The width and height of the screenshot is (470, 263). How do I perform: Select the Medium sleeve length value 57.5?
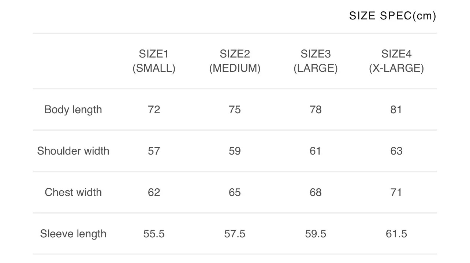point(235,234)
